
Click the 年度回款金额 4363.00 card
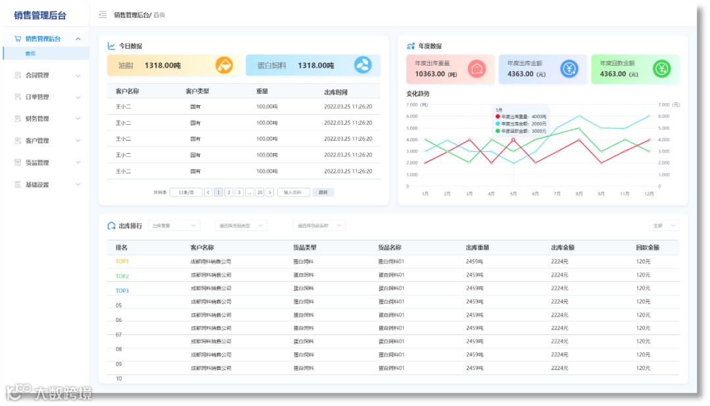coord(635,69)
